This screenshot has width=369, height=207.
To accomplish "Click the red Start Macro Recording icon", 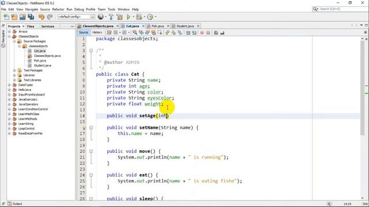I will pyautogui.click(x=202, y=33).
